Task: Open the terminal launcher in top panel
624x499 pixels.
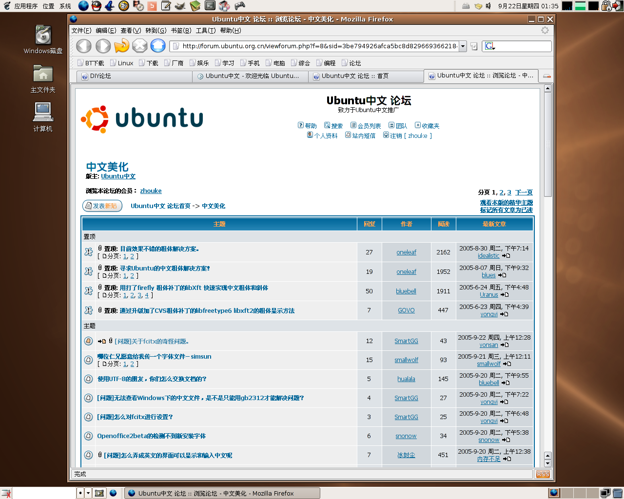Action: (210, 6)
